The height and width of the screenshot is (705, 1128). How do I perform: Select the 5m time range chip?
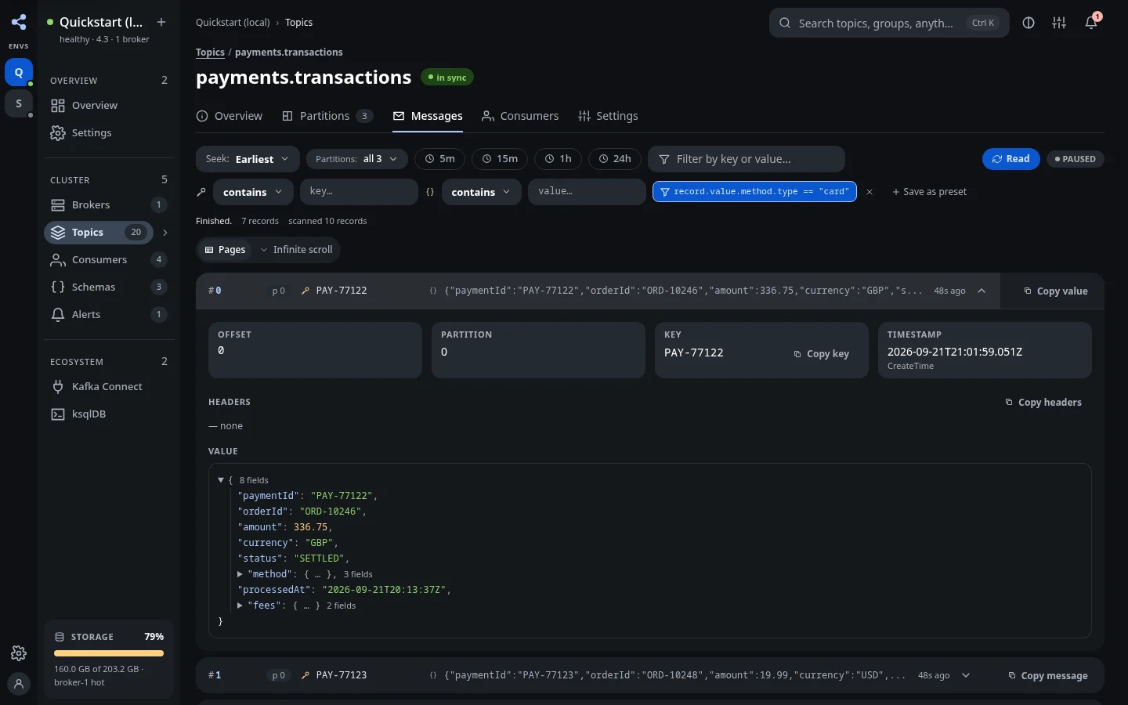click(x=439, y=159)
